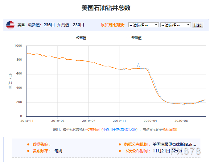Click the 2019-03 x-axis label

pyautogui.click(x=58, y=121)
